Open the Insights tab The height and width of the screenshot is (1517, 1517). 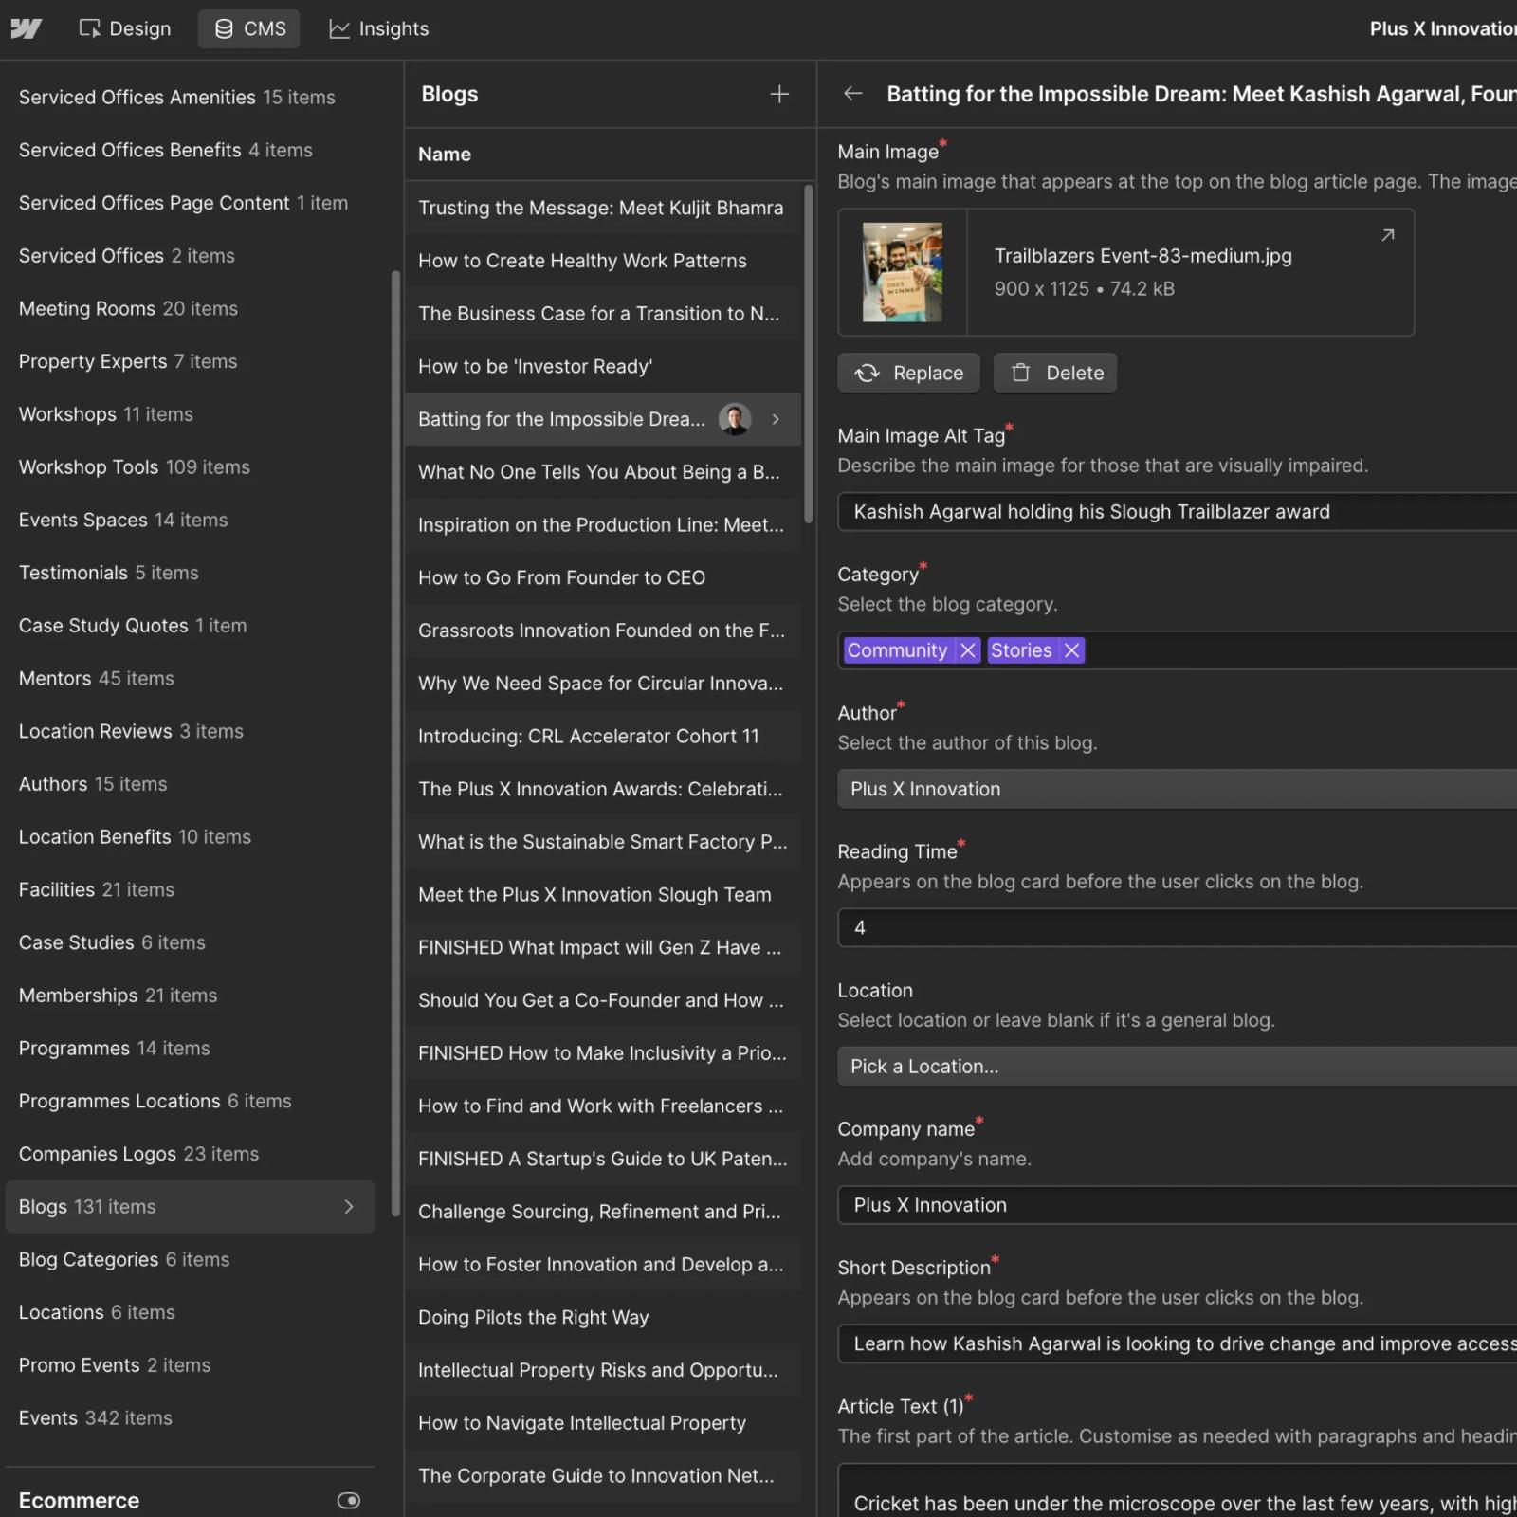[x=378, y=28]
